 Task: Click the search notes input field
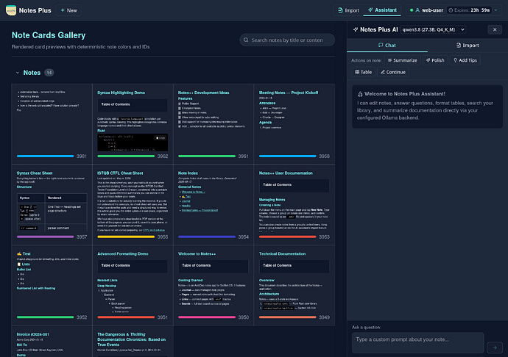point(287,40)
